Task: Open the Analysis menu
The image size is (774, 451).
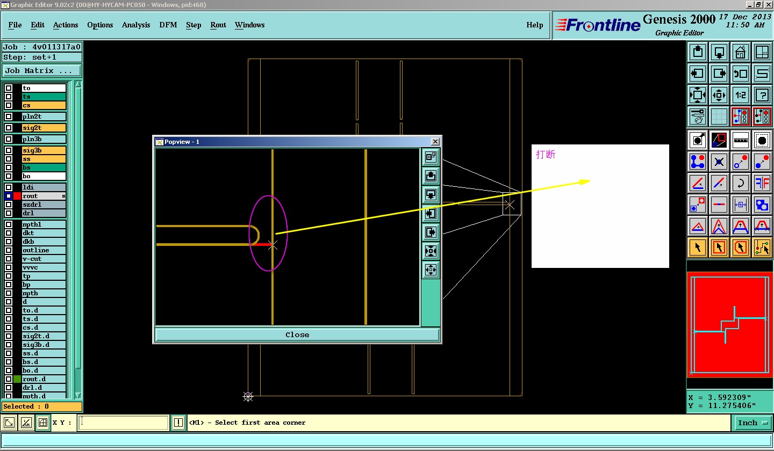Action: click(136, 25)
